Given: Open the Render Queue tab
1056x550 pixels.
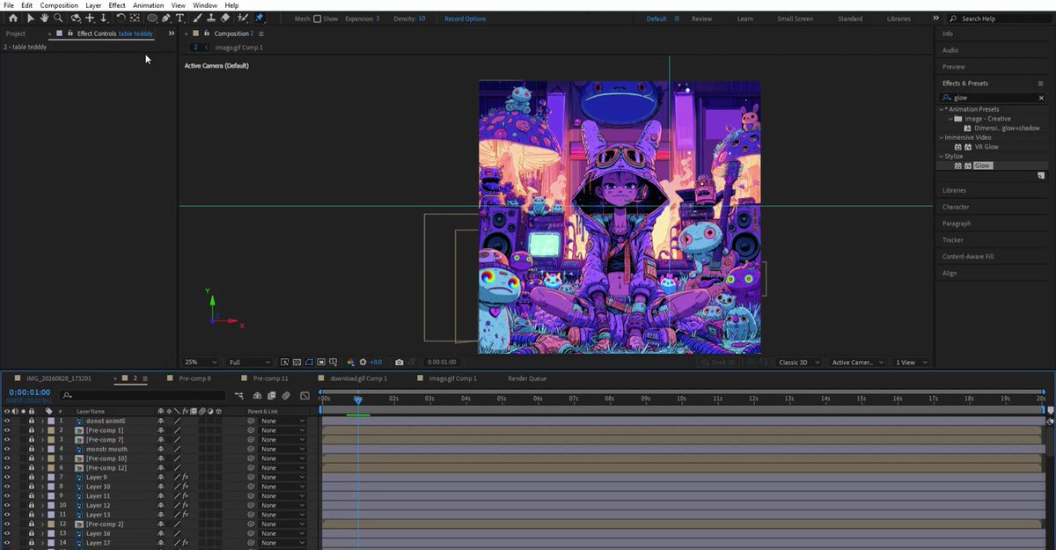Looking at the screenshot, I should [527, 378].
